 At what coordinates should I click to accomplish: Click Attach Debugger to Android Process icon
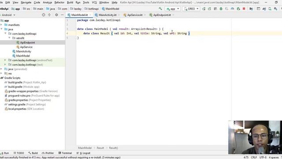click(238, 9)
